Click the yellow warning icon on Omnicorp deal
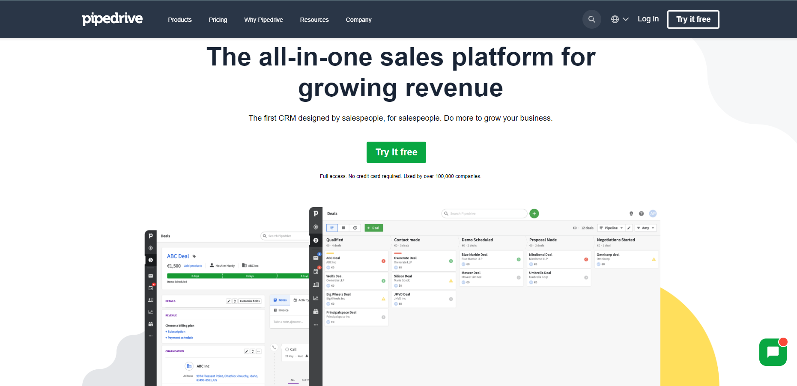Screen dimensions: 797x386 pyautogui.click(x=654, y=259)
